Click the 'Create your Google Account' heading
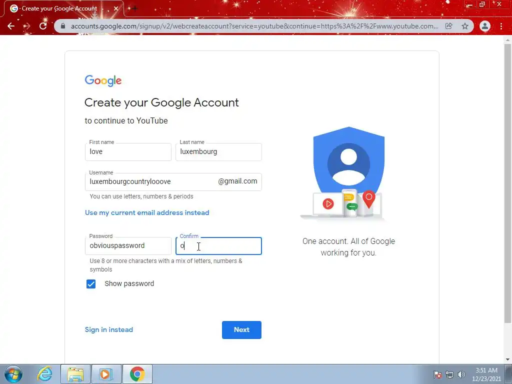This screenshot has width=512, height=384. coord(161,103)
